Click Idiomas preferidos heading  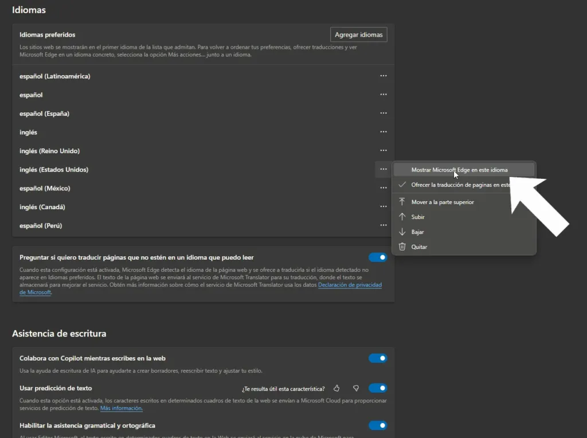(x=48, y=35)
